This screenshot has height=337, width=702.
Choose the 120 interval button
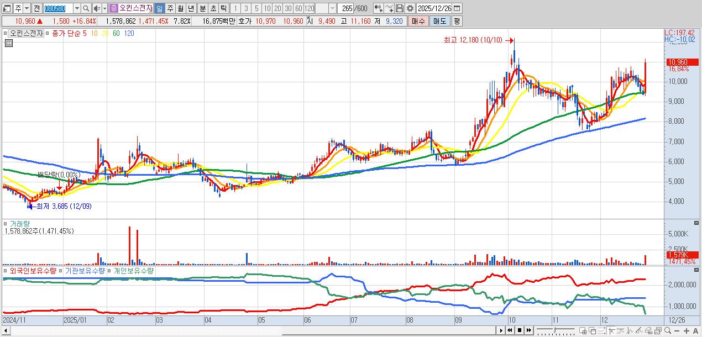pyautogui.click(x=309, y=8)
